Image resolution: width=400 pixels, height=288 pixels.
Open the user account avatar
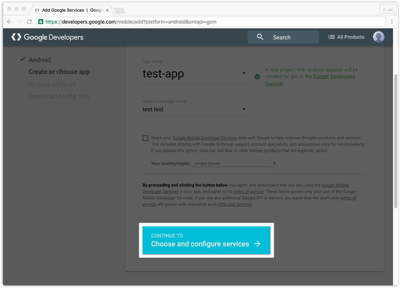[x=379, y=37]
